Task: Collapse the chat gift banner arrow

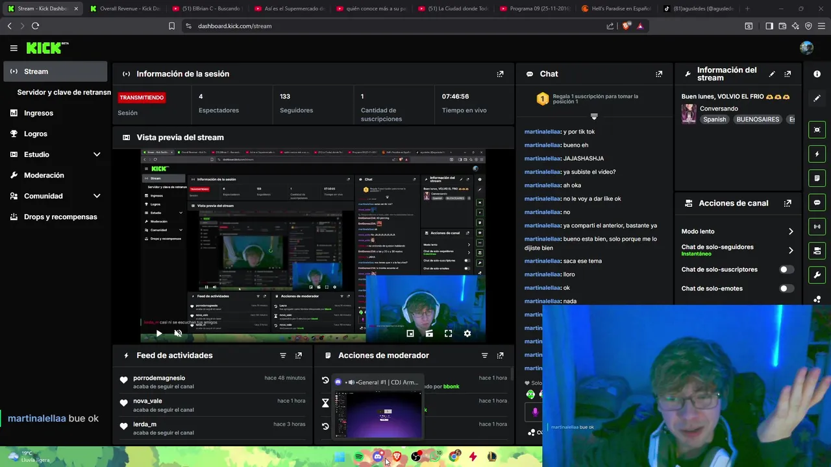Action: (x=593, y=117)
